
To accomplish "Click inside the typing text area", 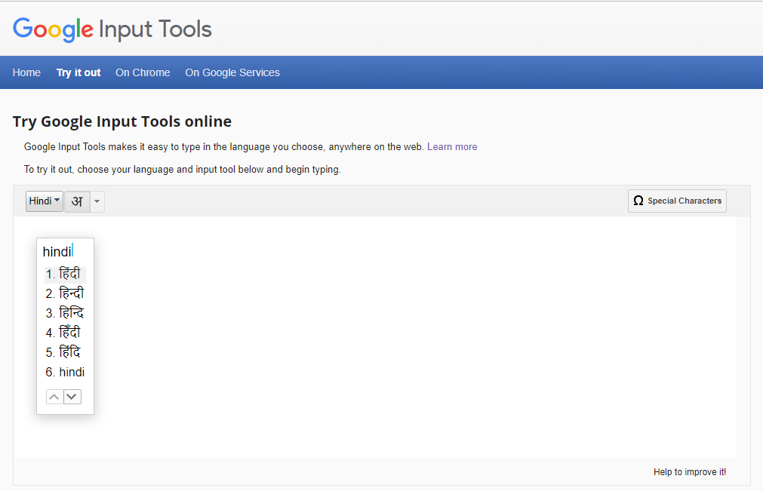I will [x=374, y=337].
